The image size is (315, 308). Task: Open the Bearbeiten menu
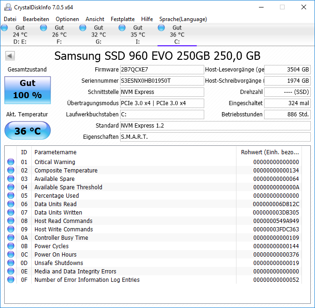pos(36,19)
